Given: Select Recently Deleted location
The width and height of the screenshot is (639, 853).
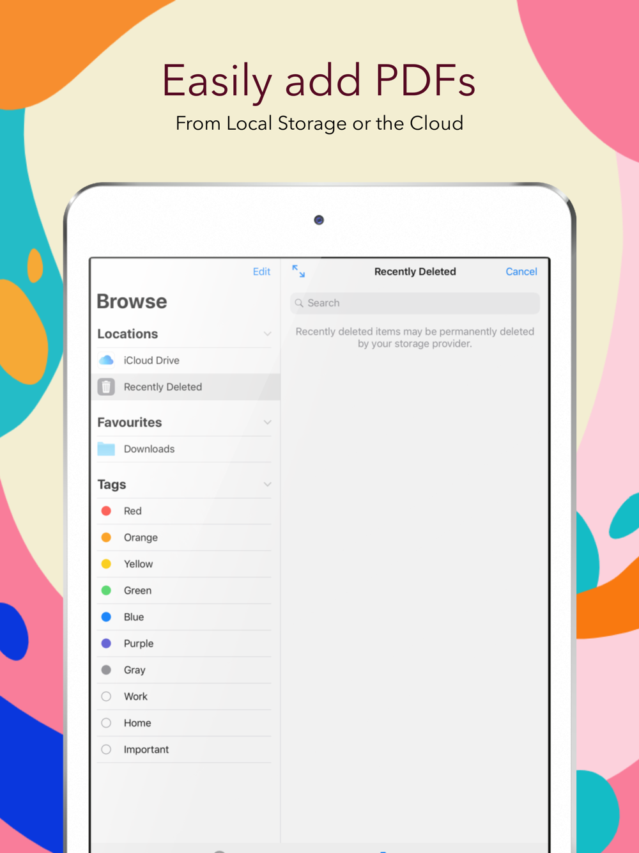Looking at the screenshot, I should 185,387.
